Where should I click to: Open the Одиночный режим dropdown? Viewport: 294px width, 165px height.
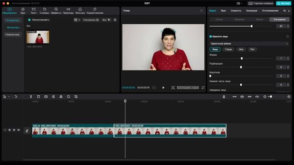point(249,44)
